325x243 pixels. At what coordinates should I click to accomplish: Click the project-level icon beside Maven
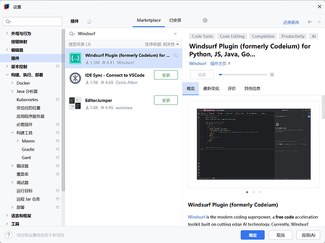(58, 141)
